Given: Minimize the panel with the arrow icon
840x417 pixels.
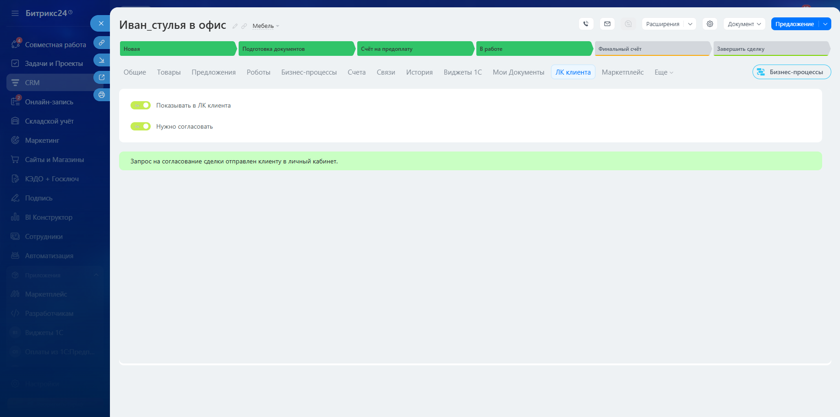Looking at the screenshot, I should 102,60.
